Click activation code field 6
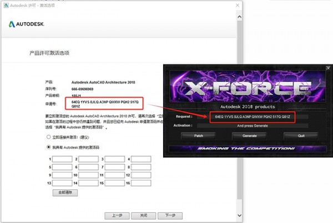 (88, 167)
